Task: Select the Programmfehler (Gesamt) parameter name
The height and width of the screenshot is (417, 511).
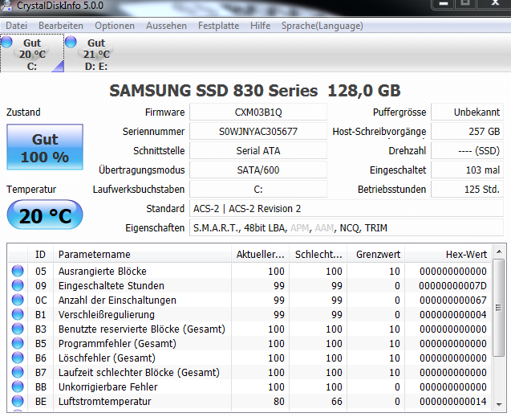Action: tap(117, 343)
